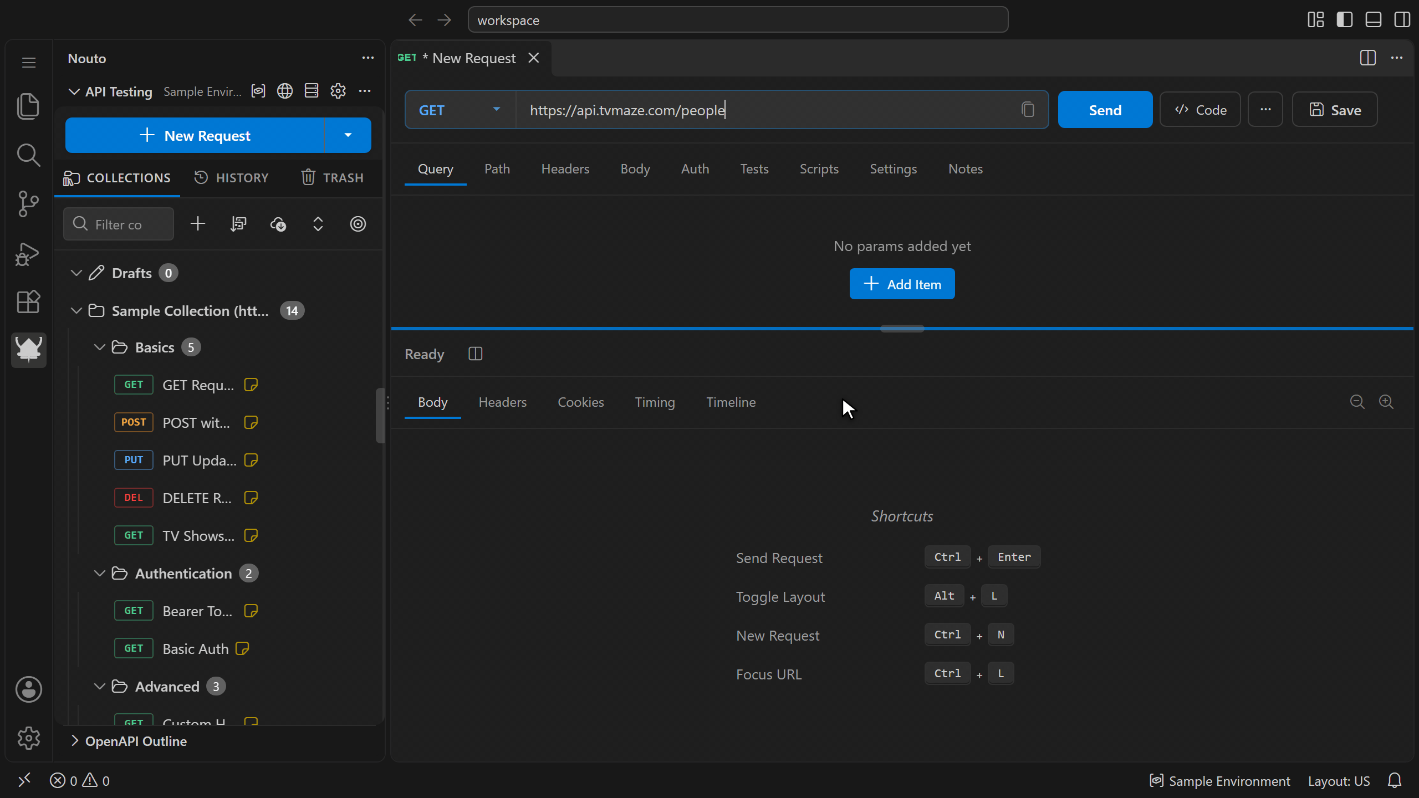The width and height of the screenshot is (1419, 798).
Task: Click the target icon beside collection filter
Action: click(x=358, y=224)
